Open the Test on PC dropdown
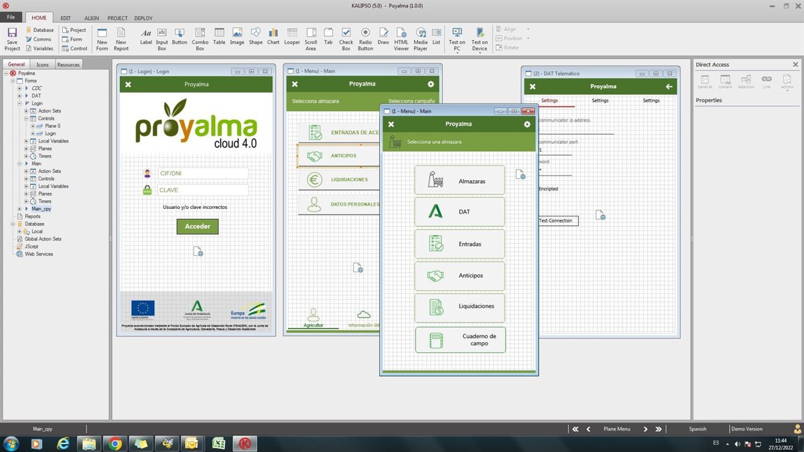The image size is (804, 452). tap(457, 52)
